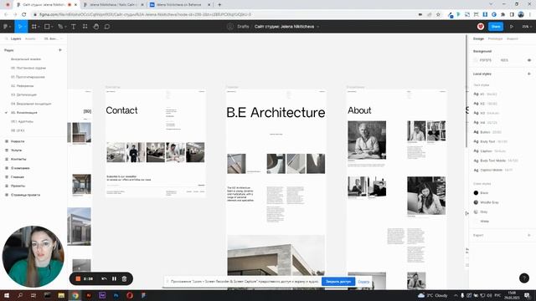Click the B.E Architecture heading on canvas
This screenshot has height=301, width=536.
(276, 112)
